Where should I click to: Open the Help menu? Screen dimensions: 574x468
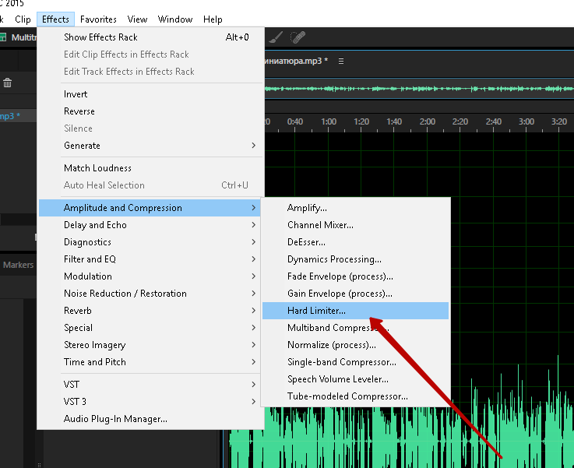click(x=213, y=19)
